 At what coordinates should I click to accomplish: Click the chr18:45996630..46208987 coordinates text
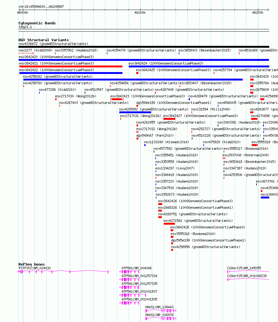tap(41, 7)
